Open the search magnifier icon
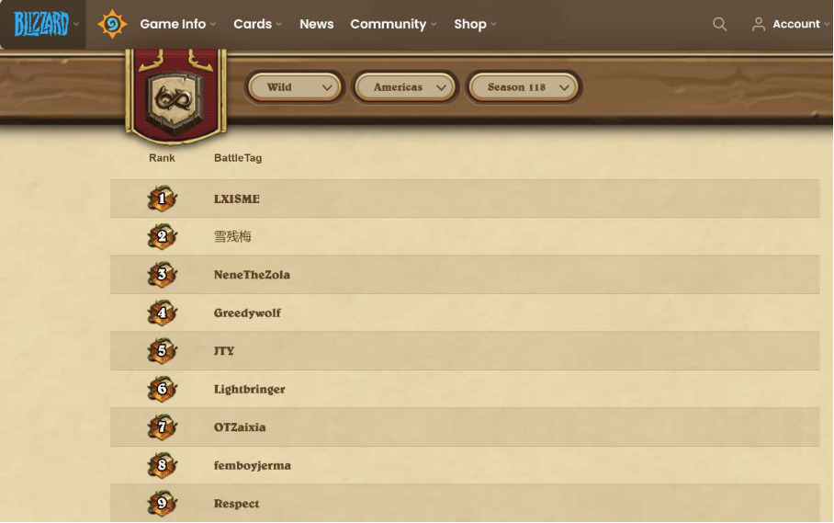 coord(719,24)
